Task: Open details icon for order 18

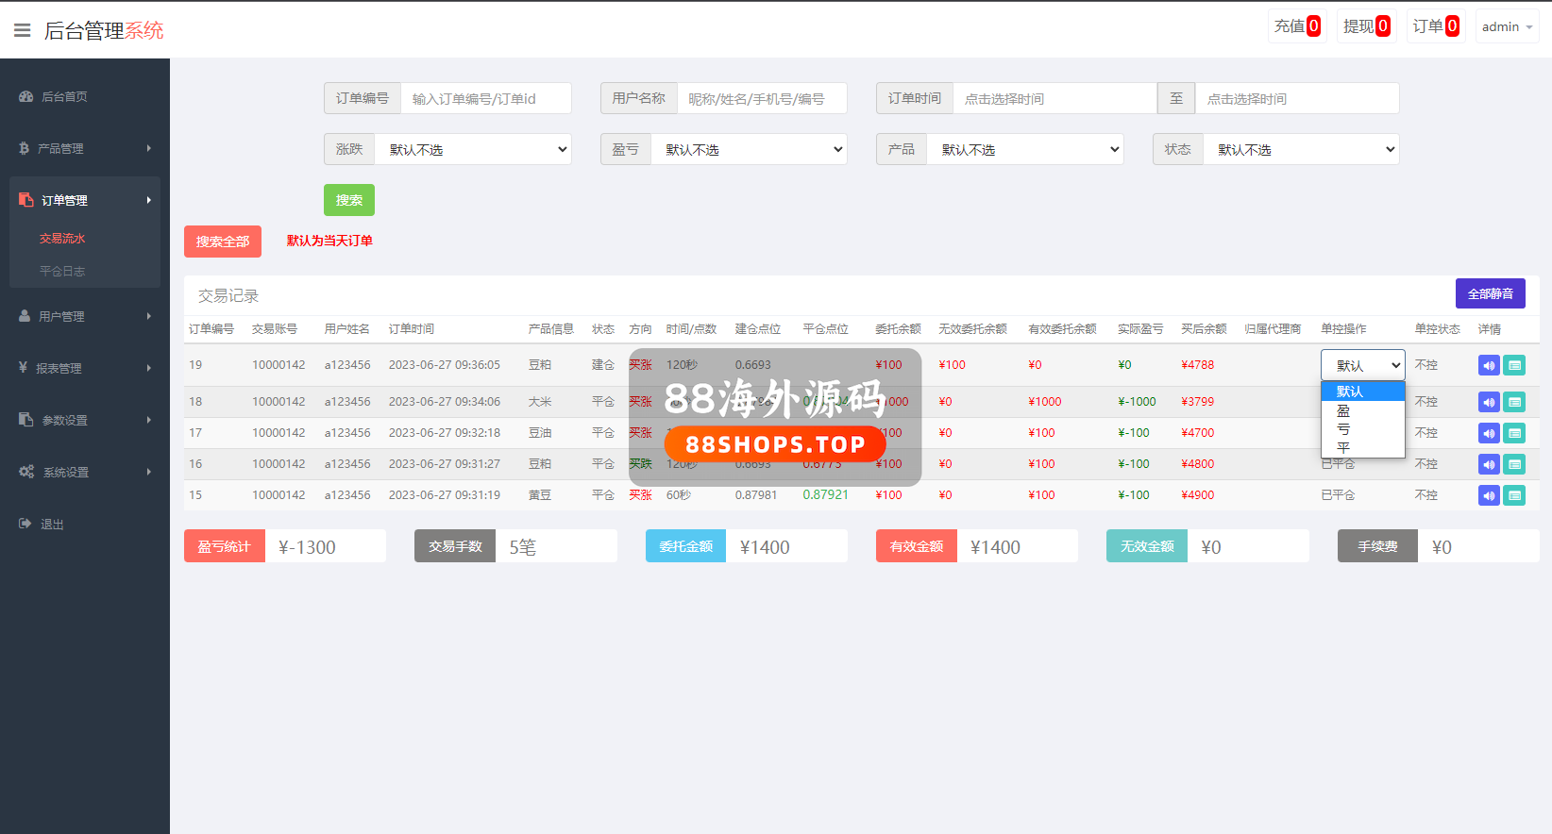Action: click(1514, 403)
